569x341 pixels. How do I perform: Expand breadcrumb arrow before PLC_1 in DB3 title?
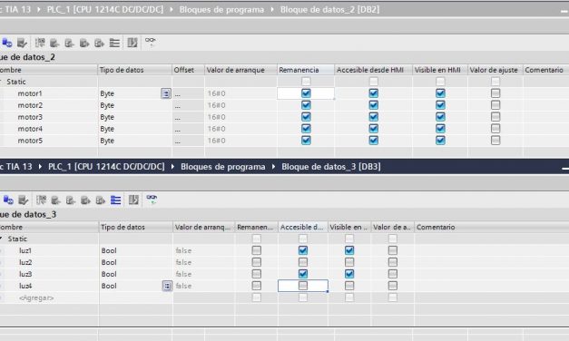(x=40, y=167)
